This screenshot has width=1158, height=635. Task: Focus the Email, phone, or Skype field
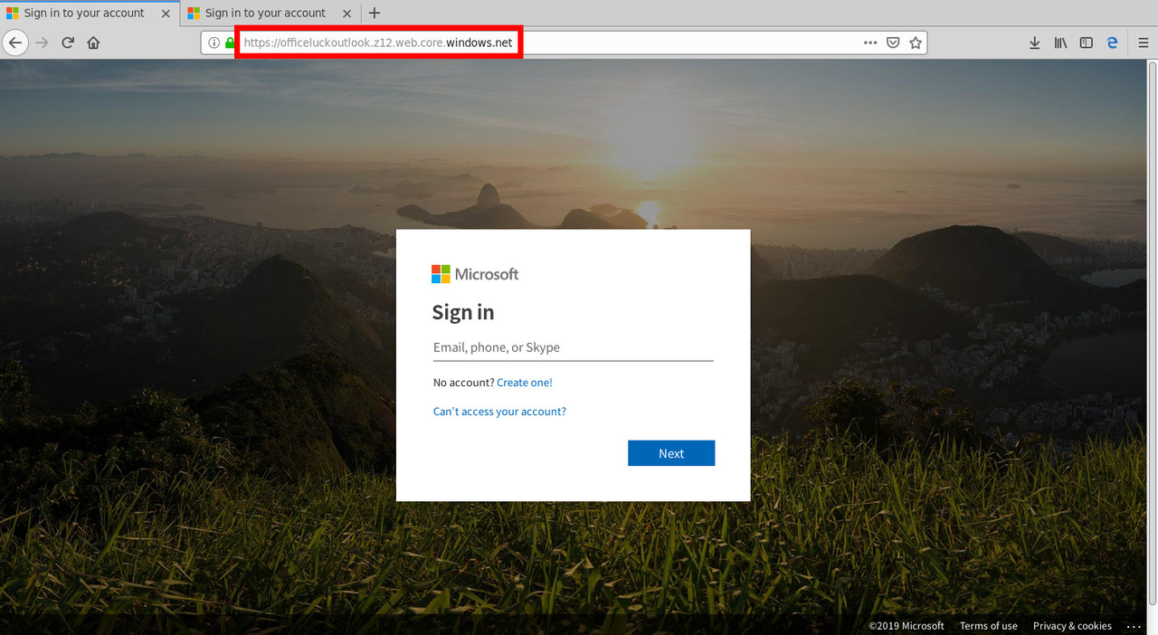[574, 347]
